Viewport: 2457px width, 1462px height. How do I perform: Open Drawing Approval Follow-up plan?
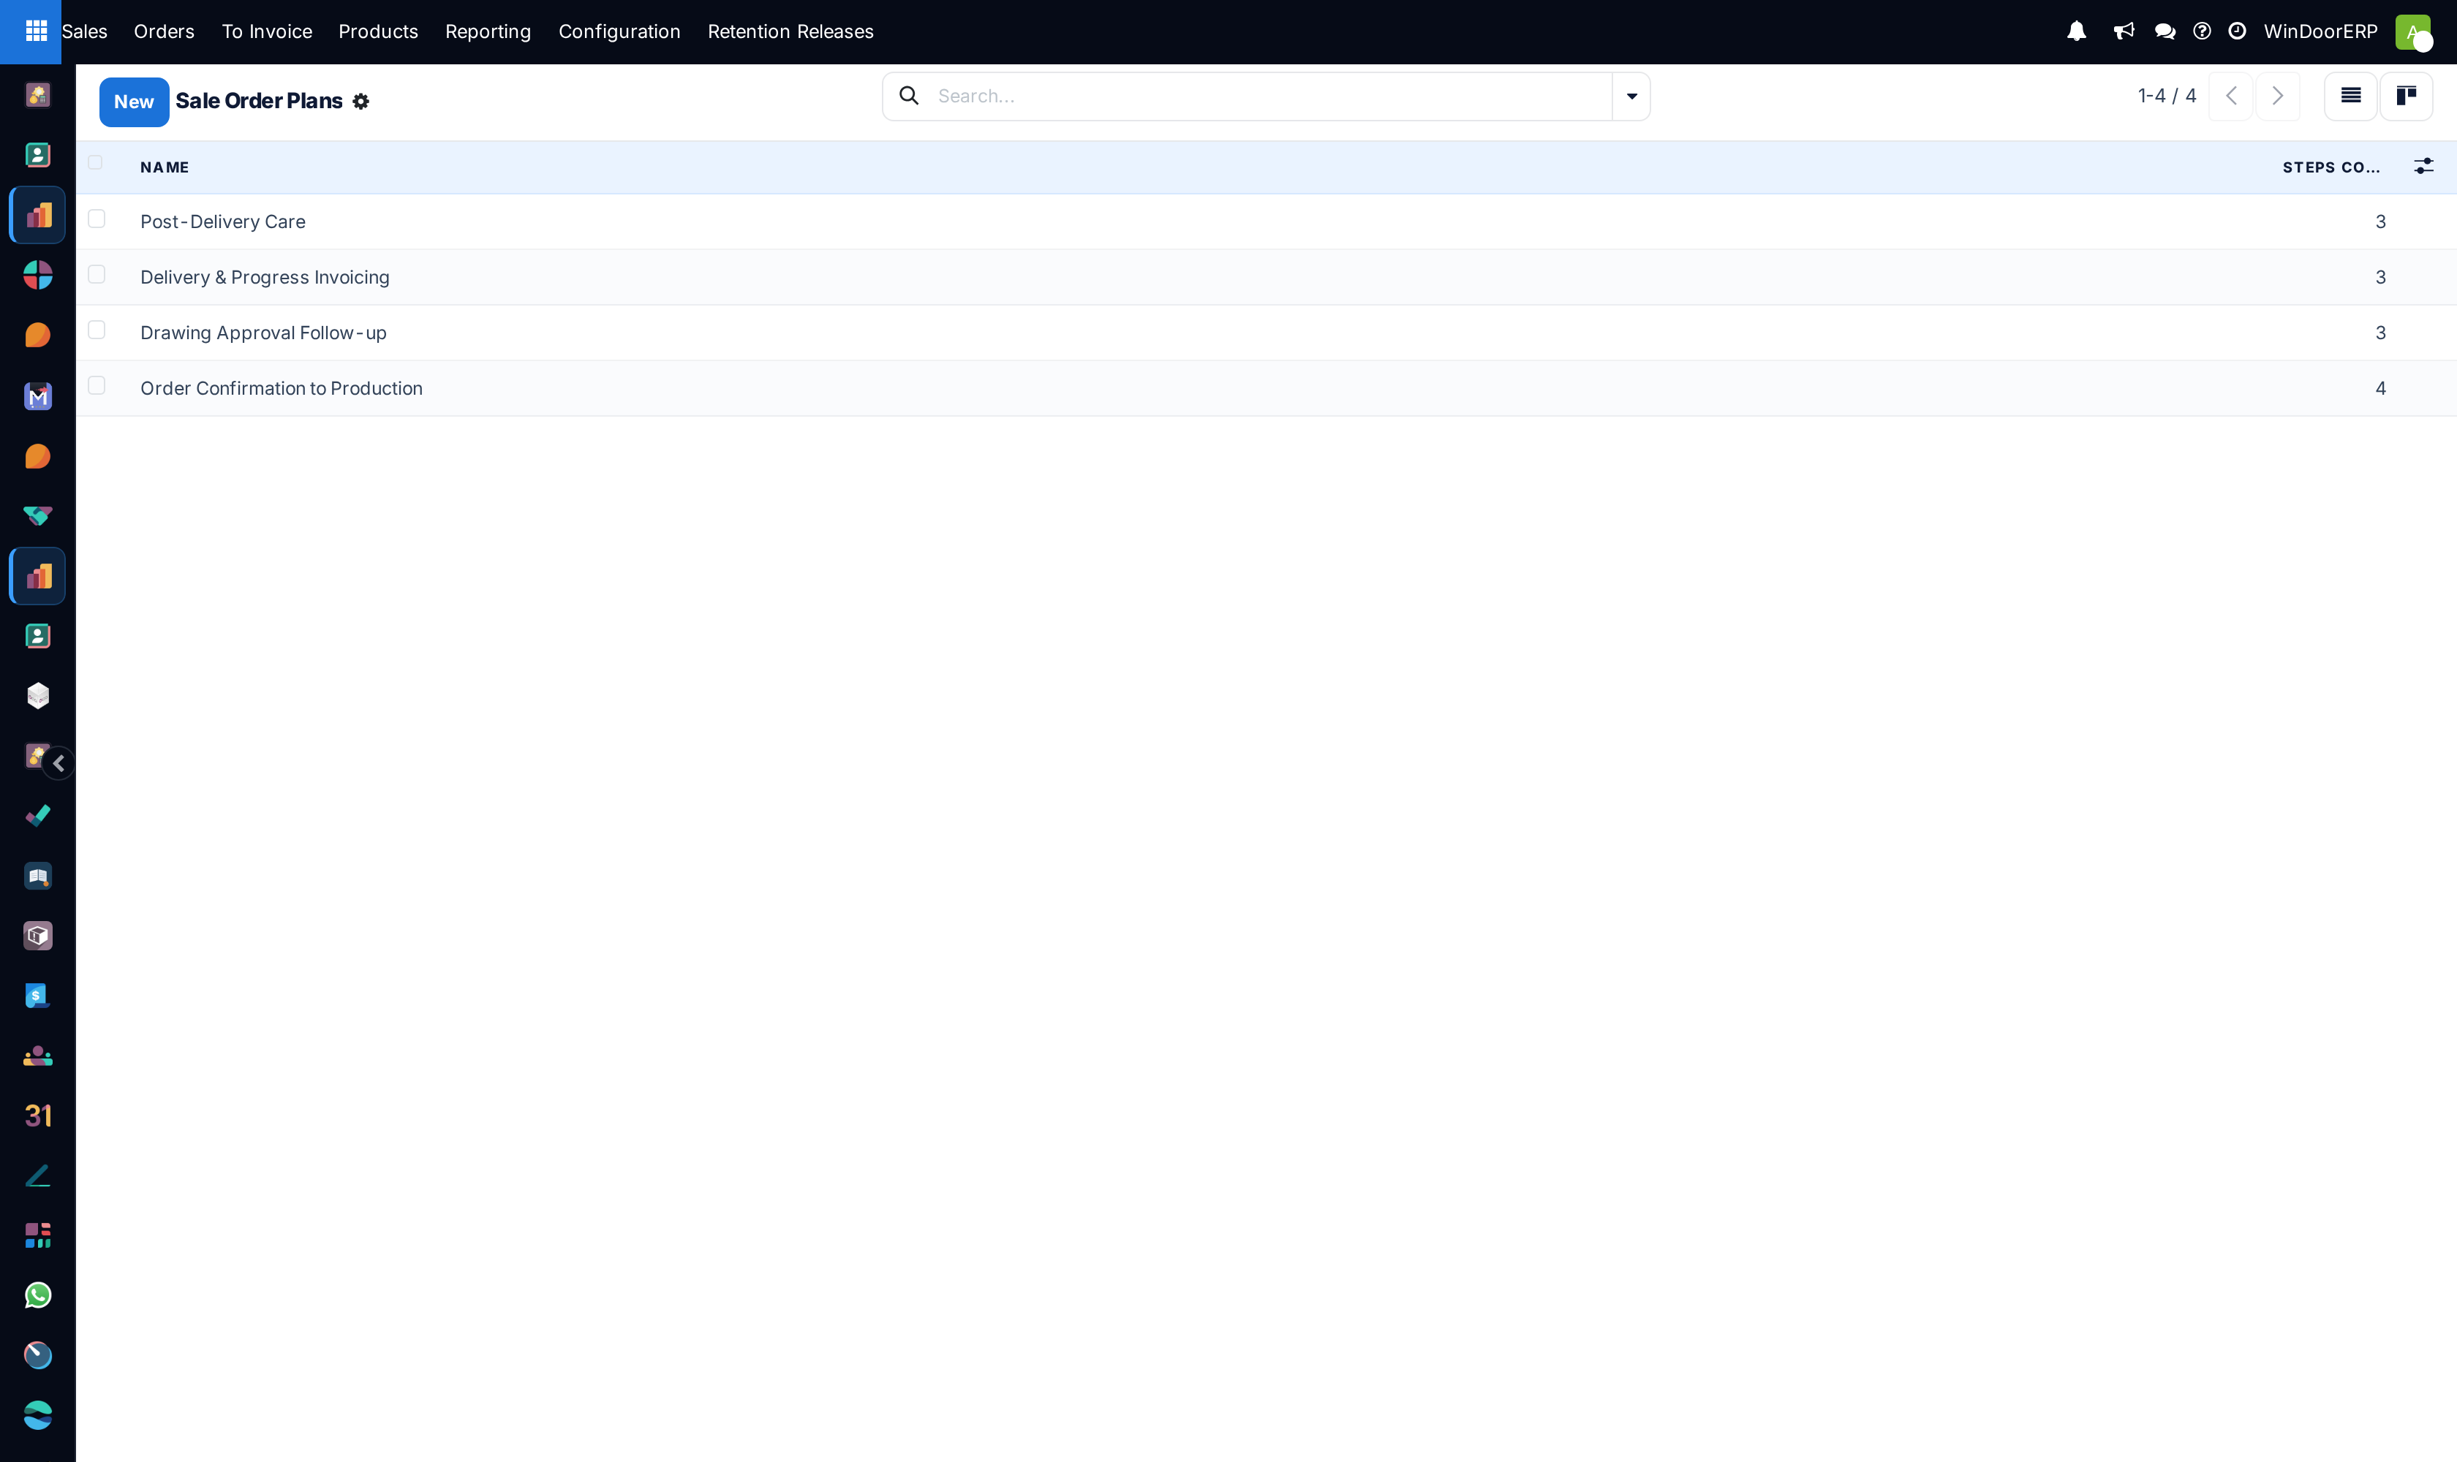[263, 333]
